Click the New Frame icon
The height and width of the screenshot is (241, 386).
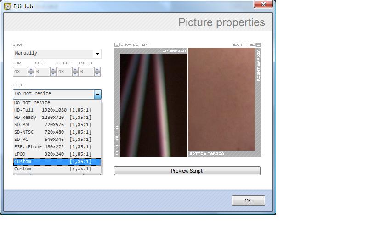coord(258,45)
